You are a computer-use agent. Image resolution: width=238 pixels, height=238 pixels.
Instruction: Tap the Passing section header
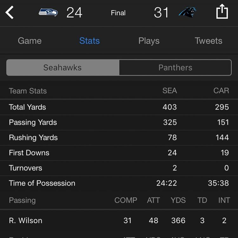point(22,200)
